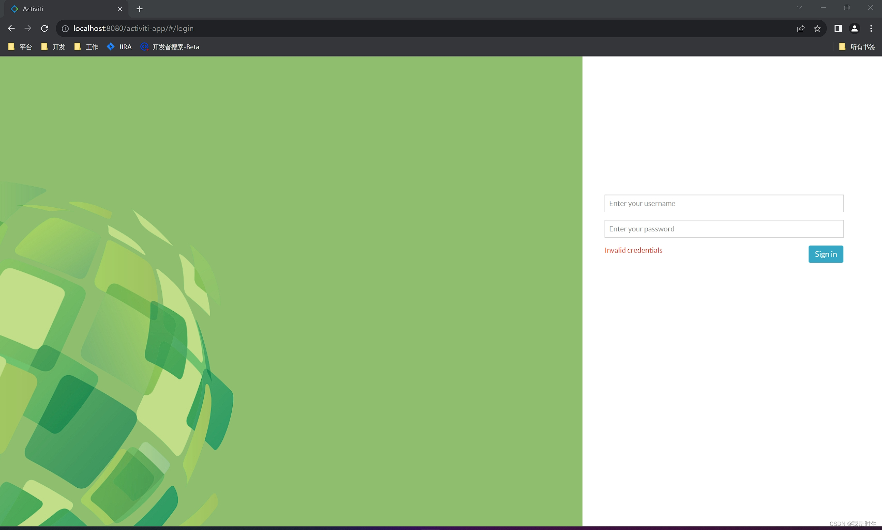Screen dimensions: 882x530
Task: Click the browser back navigation arrow
Action: (11, 28)
